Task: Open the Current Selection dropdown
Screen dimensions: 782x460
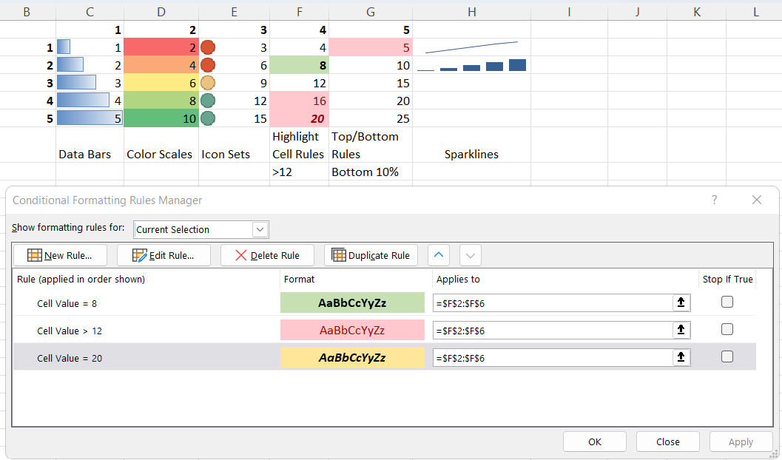Action: point(260,229)
